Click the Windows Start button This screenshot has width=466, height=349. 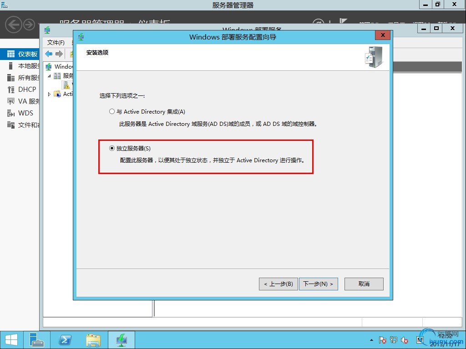click(x=11, y=340)
